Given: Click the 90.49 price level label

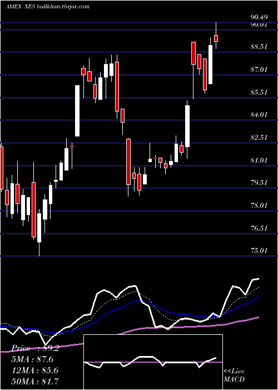Looking at the screenshot, I should point(259,17).
